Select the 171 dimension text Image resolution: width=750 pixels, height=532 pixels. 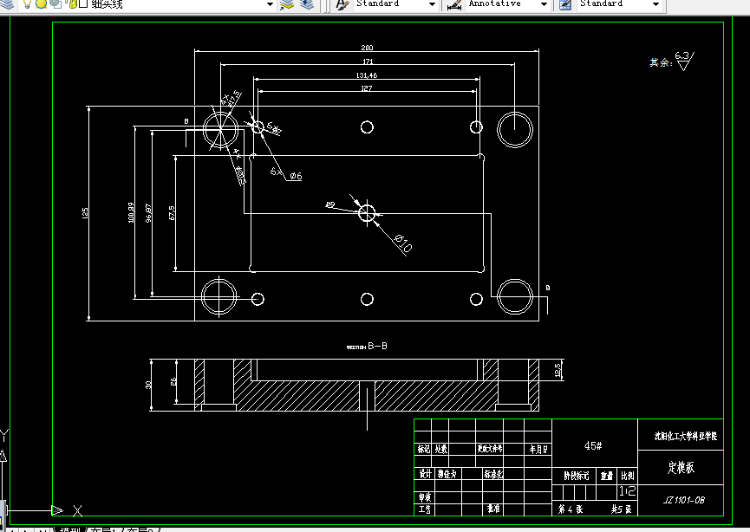click(368, 62)
